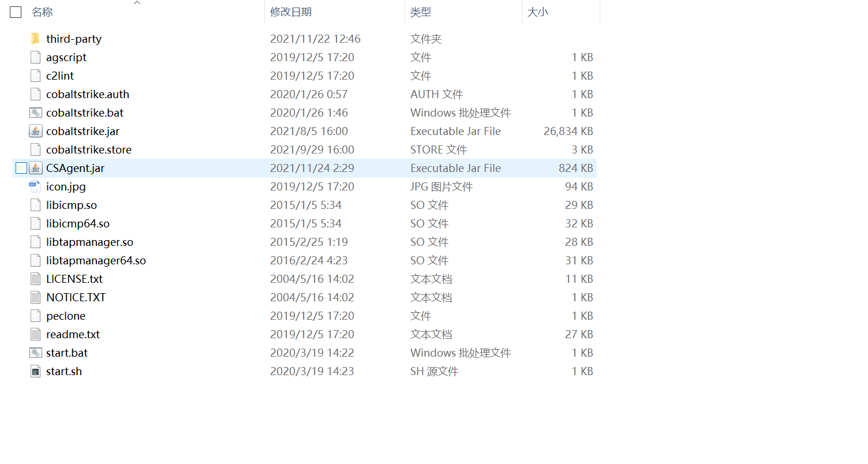Click the SH 源文件 type cell
Screen dimensions: 868x464
click(x=435, y=371)
